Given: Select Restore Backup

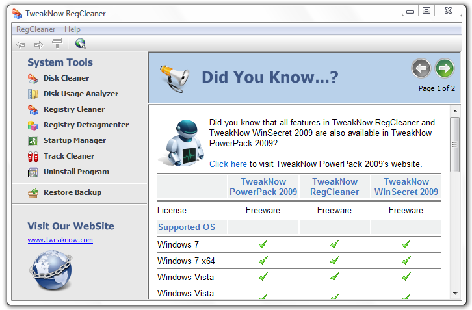Looking at the screenshot, I should tap(72, 192).
